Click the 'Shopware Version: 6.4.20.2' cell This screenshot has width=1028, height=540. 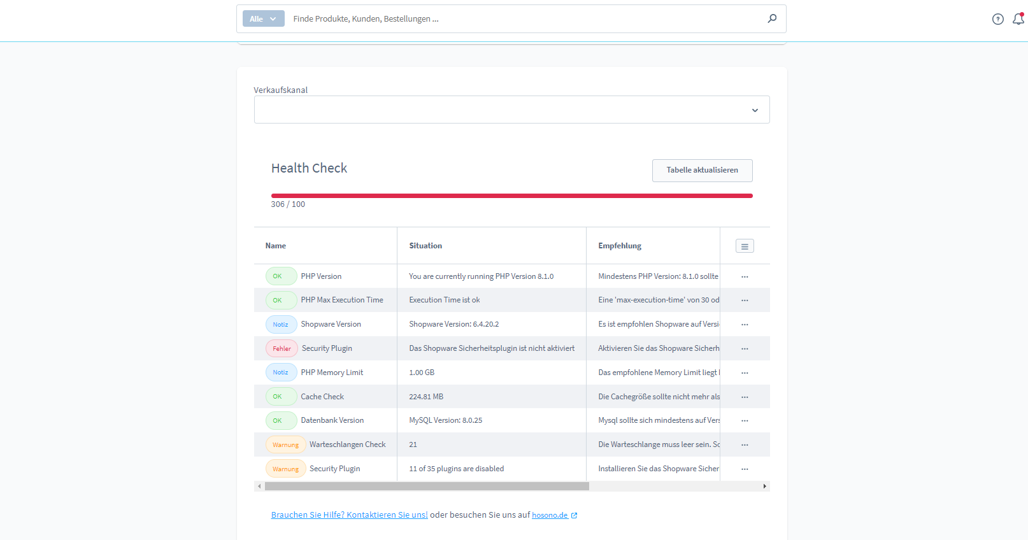(x=454, y=324)
